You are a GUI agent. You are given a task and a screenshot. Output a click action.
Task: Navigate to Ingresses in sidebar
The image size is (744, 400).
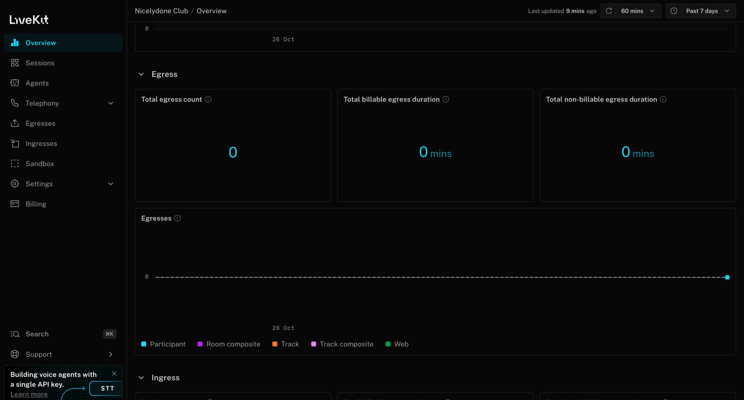click(63, 143)
